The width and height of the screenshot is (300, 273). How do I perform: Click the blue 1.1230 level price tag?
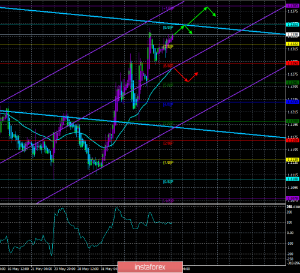[x=293, y=102]
